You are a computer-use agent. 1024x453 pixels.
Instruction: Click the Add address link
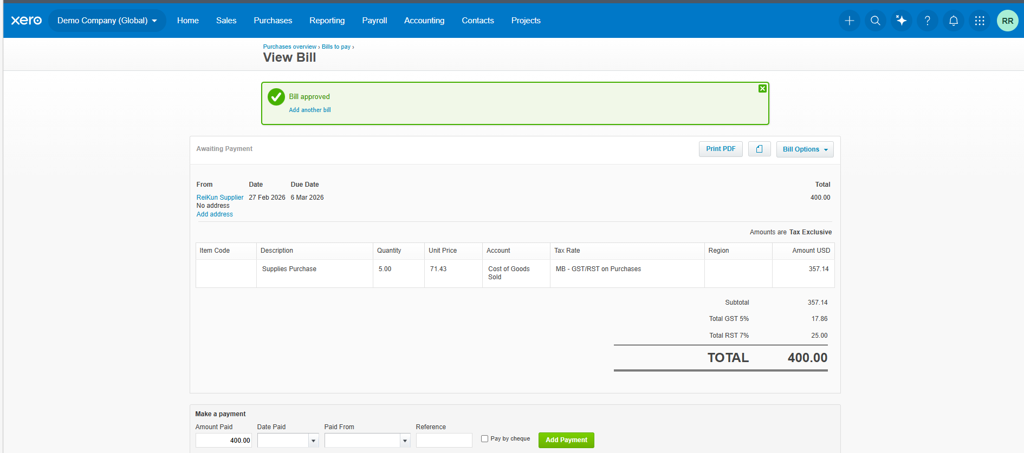tap(215, 214)
